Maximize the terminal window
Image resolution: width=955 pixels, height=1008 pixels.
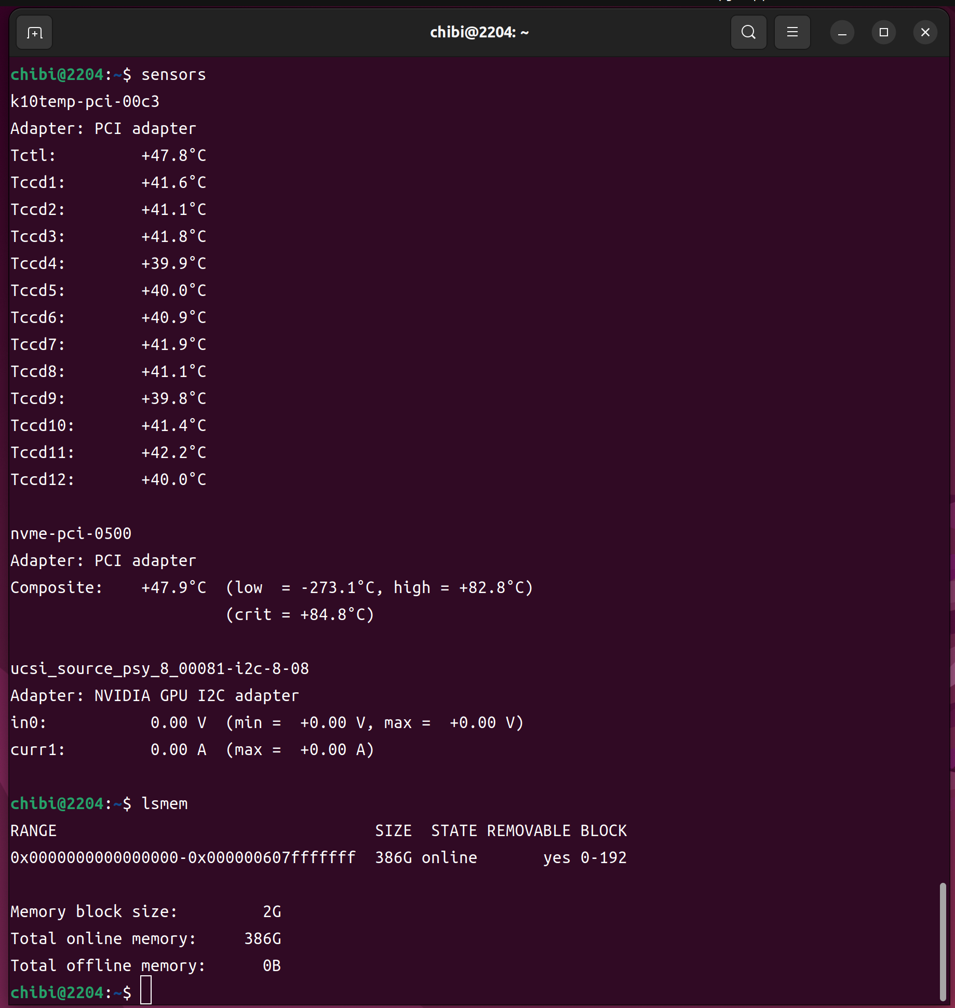coord(883,33)
